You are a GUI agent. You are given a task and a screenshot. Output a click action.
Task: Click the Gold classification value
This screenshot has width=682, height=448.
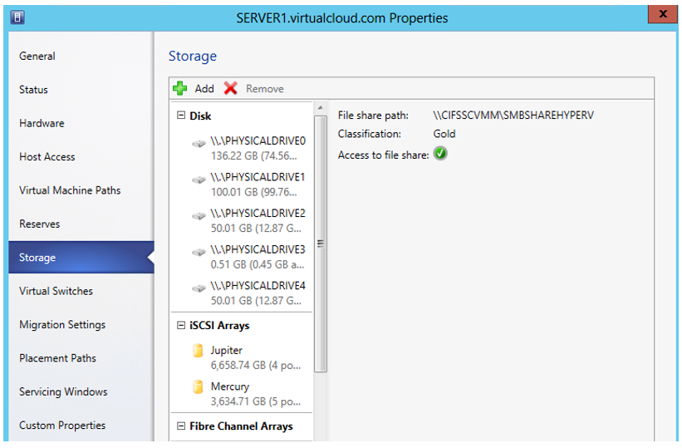tap(444, 134)
